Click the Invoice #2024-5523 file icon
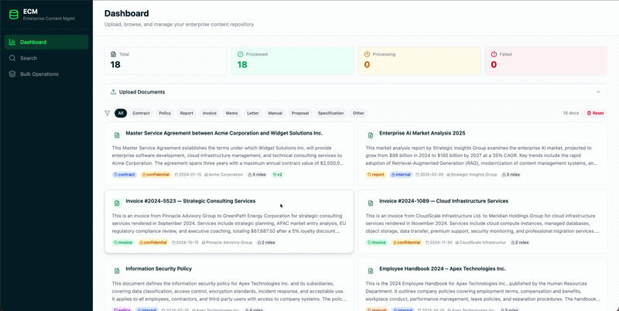The height and width of the screenshot is (311, 619). coord(117,203)
